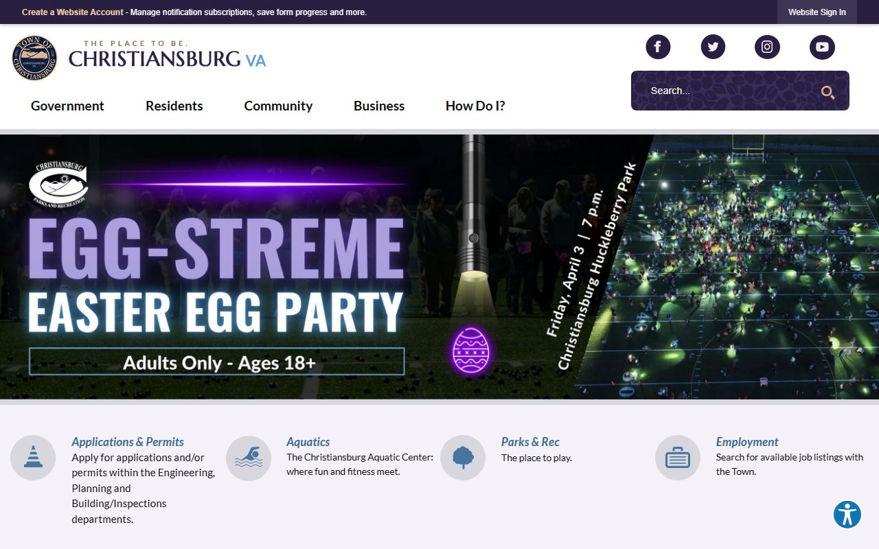Viewport: 879px width, 549px height.
Task: Click the Town of Christiansburg seal logo
Action: [x=34, y=58]
